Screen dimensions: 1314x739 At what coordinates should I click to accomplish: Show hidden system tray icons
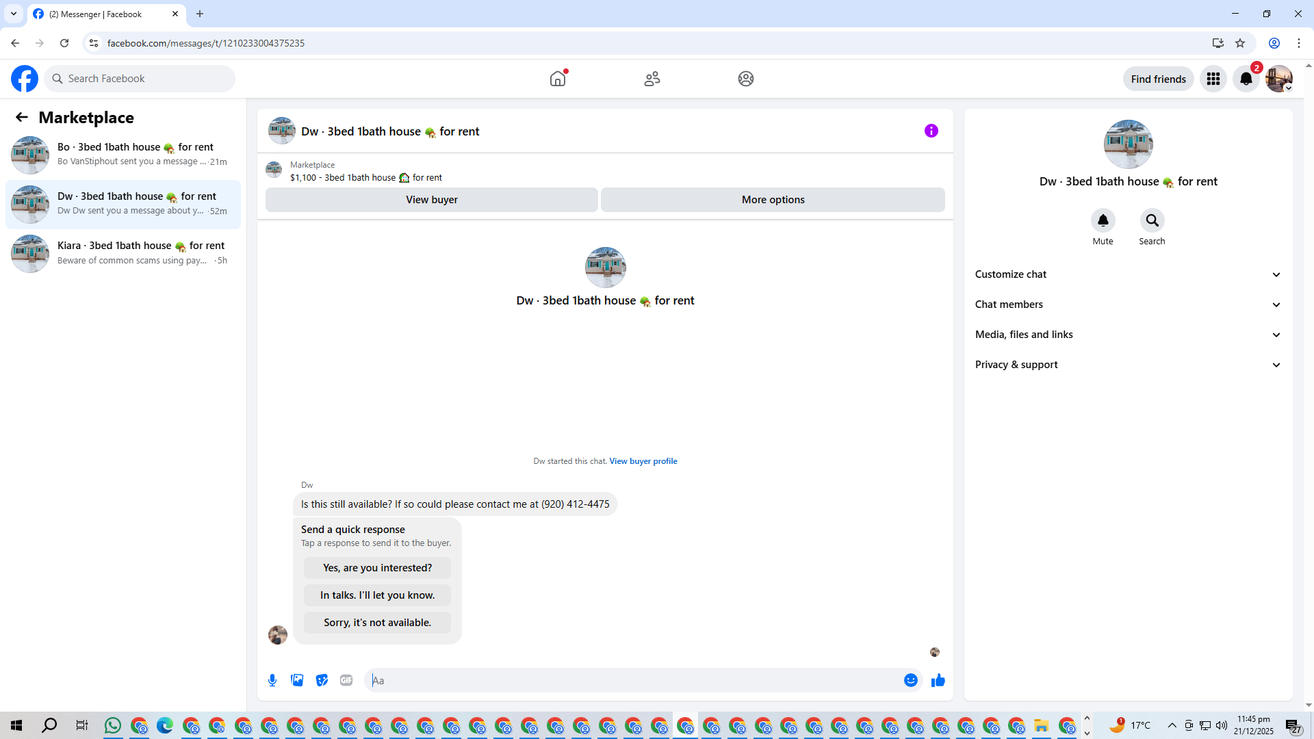1172,725
